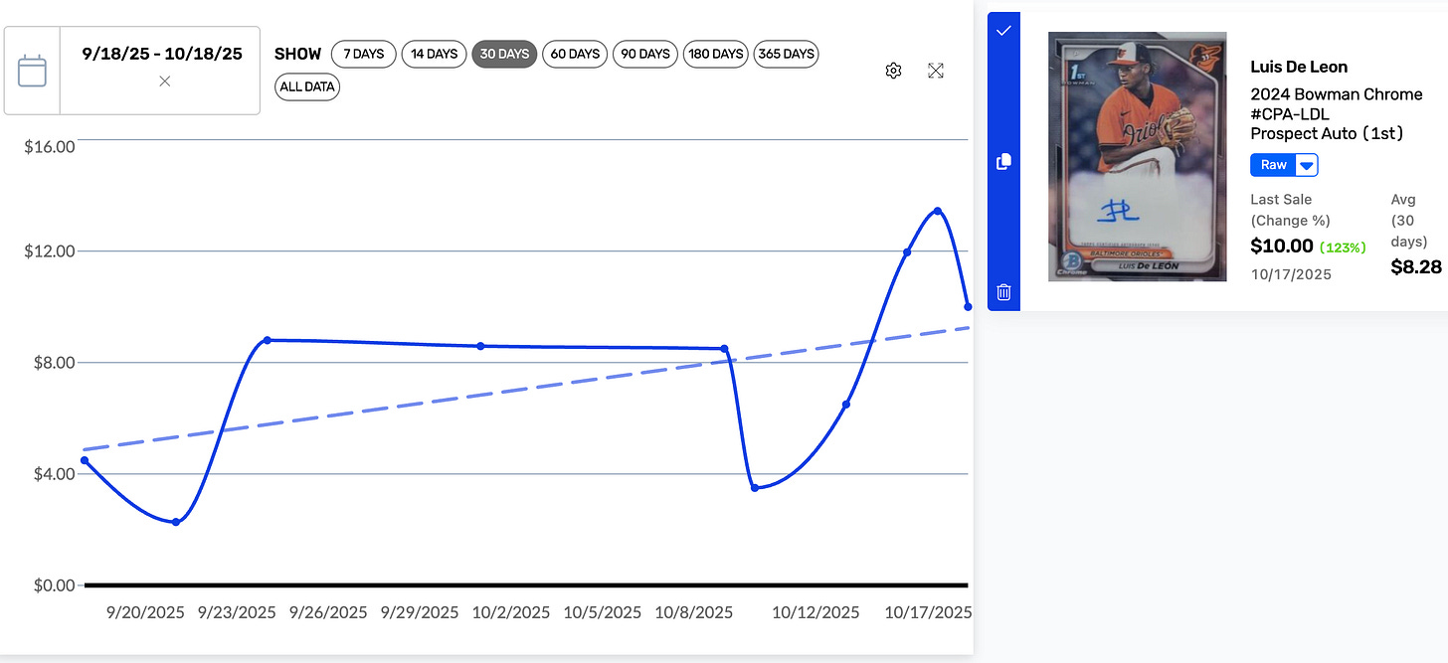Click the peak data point above $12.00
1448x663 pixels.
click(937, 211)
